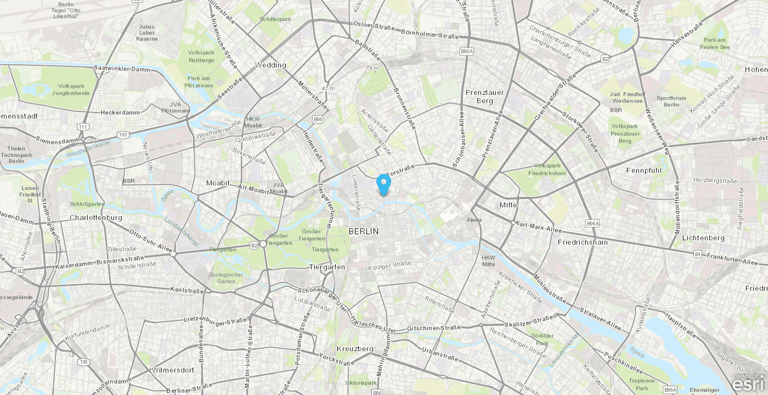
Task: Select the 100 route shield near Wilmersdorf
Action: click(x=83, y=362)
